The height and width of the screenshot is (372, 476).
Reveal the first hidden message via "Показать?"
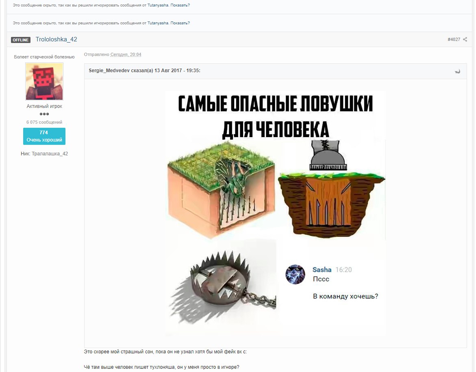[180, 5]
